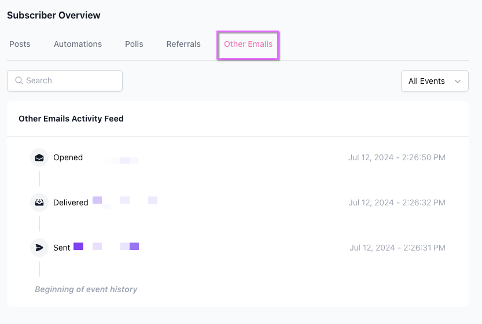Follow the blurred email link next to Sent
Screen dimensions: 482x324
tap(106, 246)
